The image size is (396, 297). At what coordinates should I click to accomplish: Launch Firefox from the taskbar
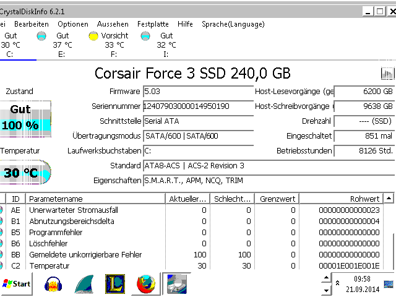(146, 284)
